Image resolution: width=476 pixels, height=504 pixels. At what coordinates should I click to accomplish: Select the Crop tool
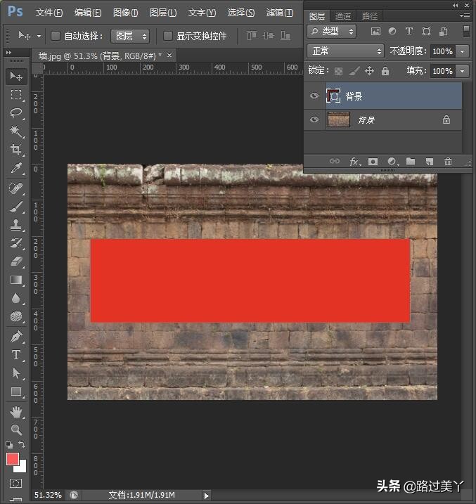tap(16, 149)
